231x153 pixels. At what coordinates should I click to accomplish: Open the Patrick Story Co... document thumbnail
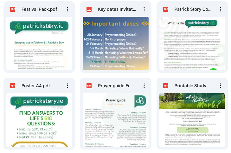click(192, 43)
